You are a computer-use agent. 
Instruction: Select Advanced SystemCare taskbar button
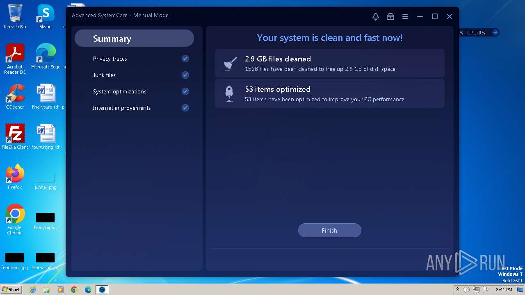pos(102,290)
